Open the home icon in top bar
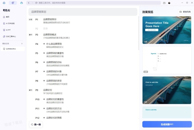Viewport: 194px width, 130px height. click(x=4, y=3)
